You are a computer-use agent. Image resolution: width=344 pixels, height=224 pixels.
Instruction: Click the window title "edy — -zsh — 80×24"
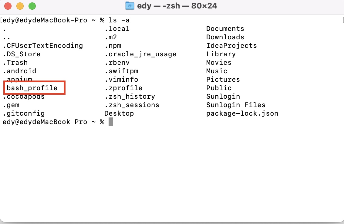tap(177, 6)
